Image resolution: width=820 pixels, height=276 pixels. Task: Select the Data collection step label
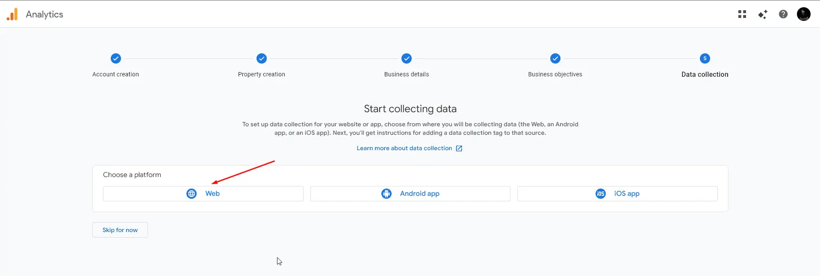(705, 74)
